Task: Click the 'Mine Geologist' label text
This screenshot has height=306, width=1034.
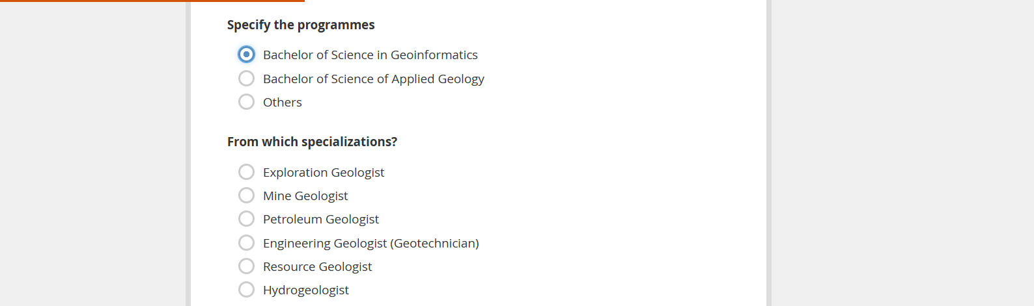Action: point(305,196)
